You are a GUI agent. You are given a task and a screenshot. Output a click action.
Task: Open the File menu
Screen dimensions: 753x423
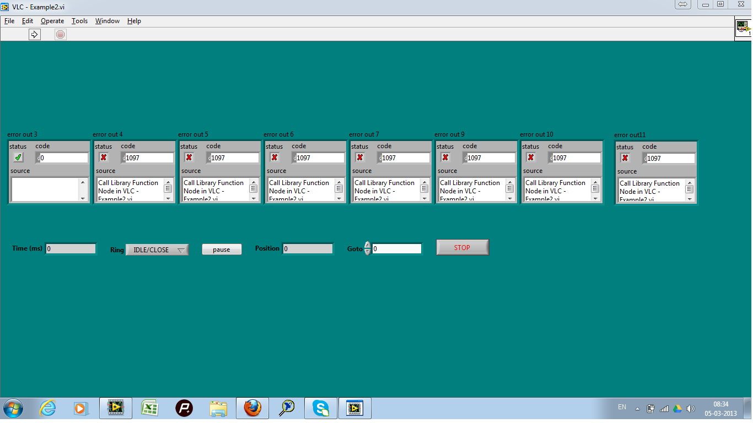pyautogui.click(x=9, y=21)
